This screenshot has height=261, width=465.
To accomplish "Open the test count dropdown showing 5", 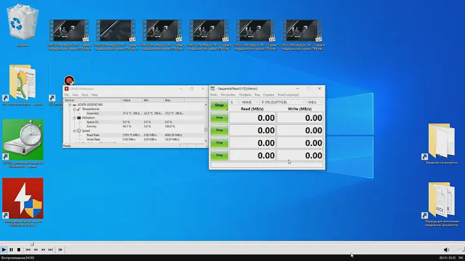I will (235, 101).
